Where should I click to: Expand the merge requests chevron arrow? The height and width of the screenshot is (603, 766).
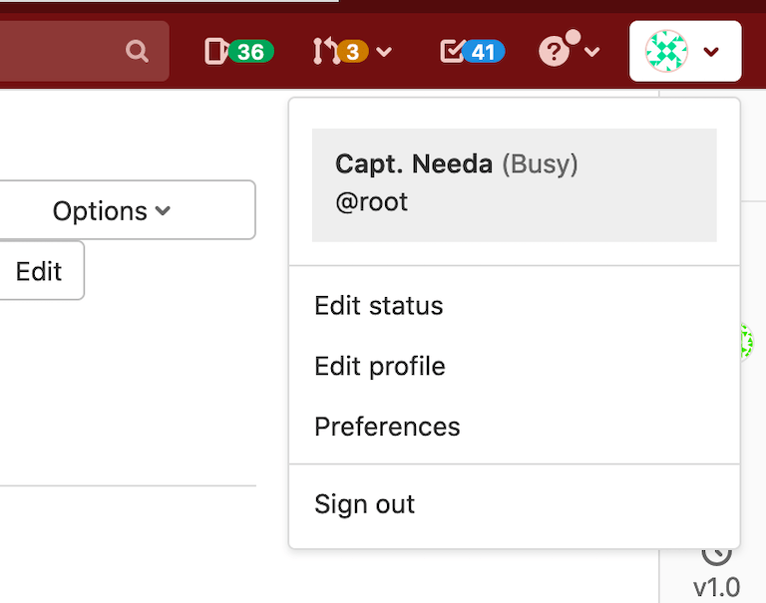pyautogui.click(x=384, y=52)
